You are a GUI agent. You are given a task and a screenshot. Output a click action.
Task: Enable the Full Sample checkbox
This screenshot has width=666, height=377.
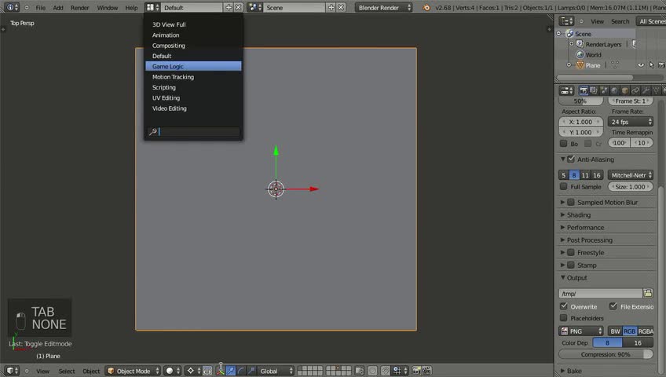(564, 186)
